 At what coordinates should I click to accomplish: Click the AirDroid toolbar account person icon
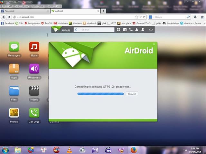point(143,30)
